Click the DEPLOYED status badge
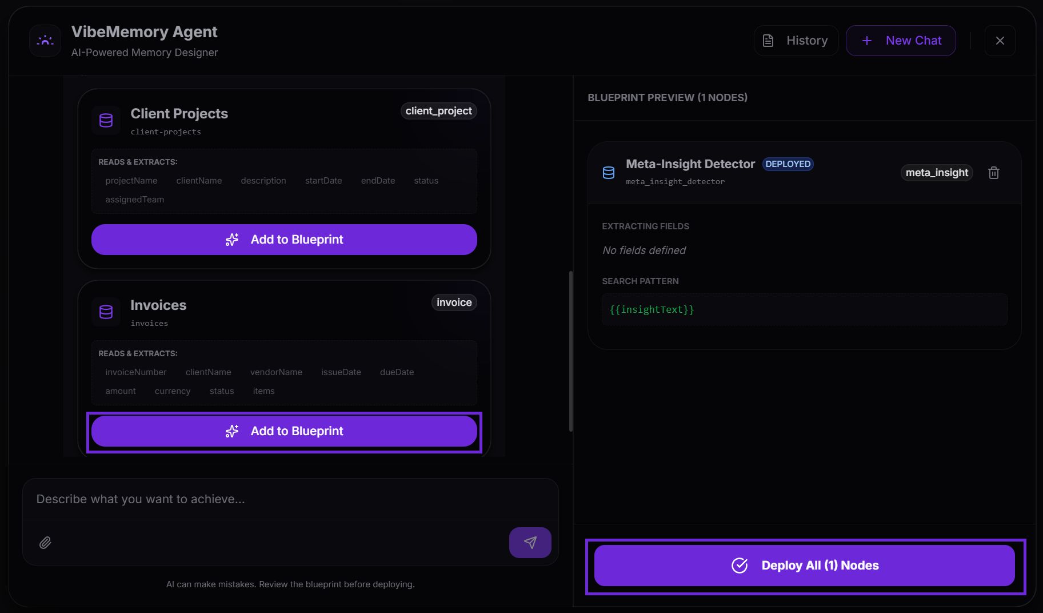Image resolution: width=1043 pixels, height=613 pixels. tap(788, 164)
